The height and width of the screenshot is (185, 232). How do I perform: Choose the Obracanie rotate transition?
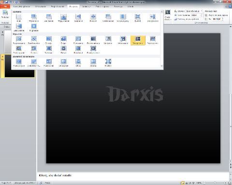coord(63,63)
